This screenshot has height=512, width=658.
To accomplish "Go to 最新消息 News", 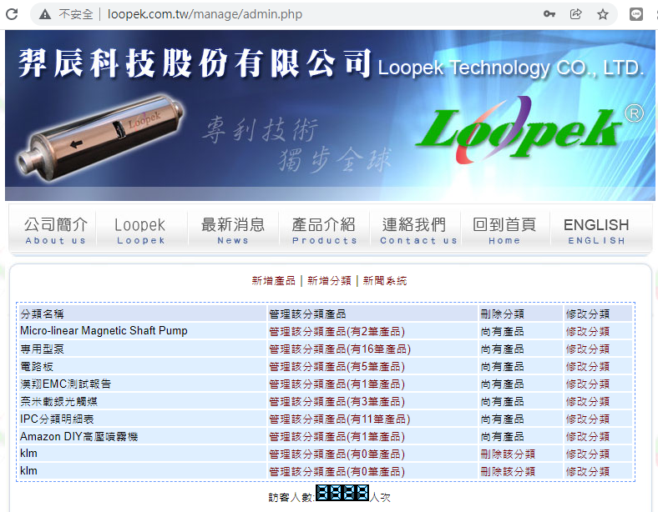I will point(233,230).
